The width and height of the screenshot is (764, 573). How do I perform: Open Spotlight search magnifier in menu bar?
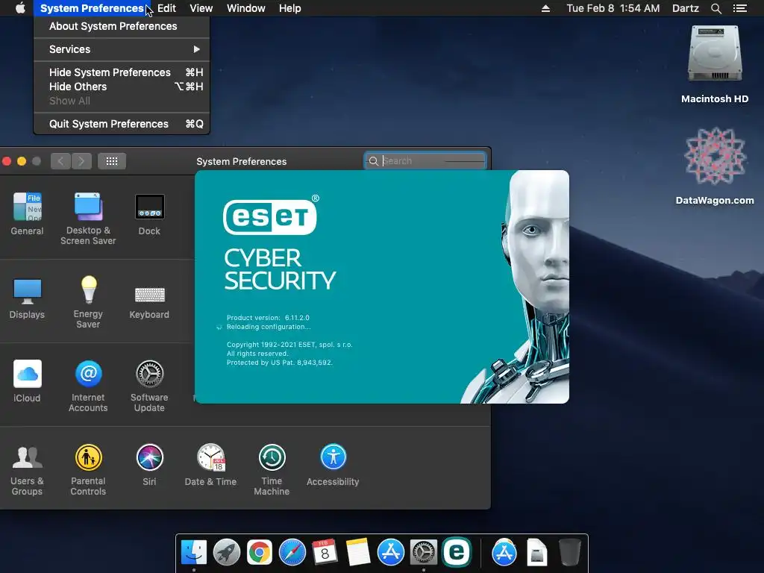[716, 8]
